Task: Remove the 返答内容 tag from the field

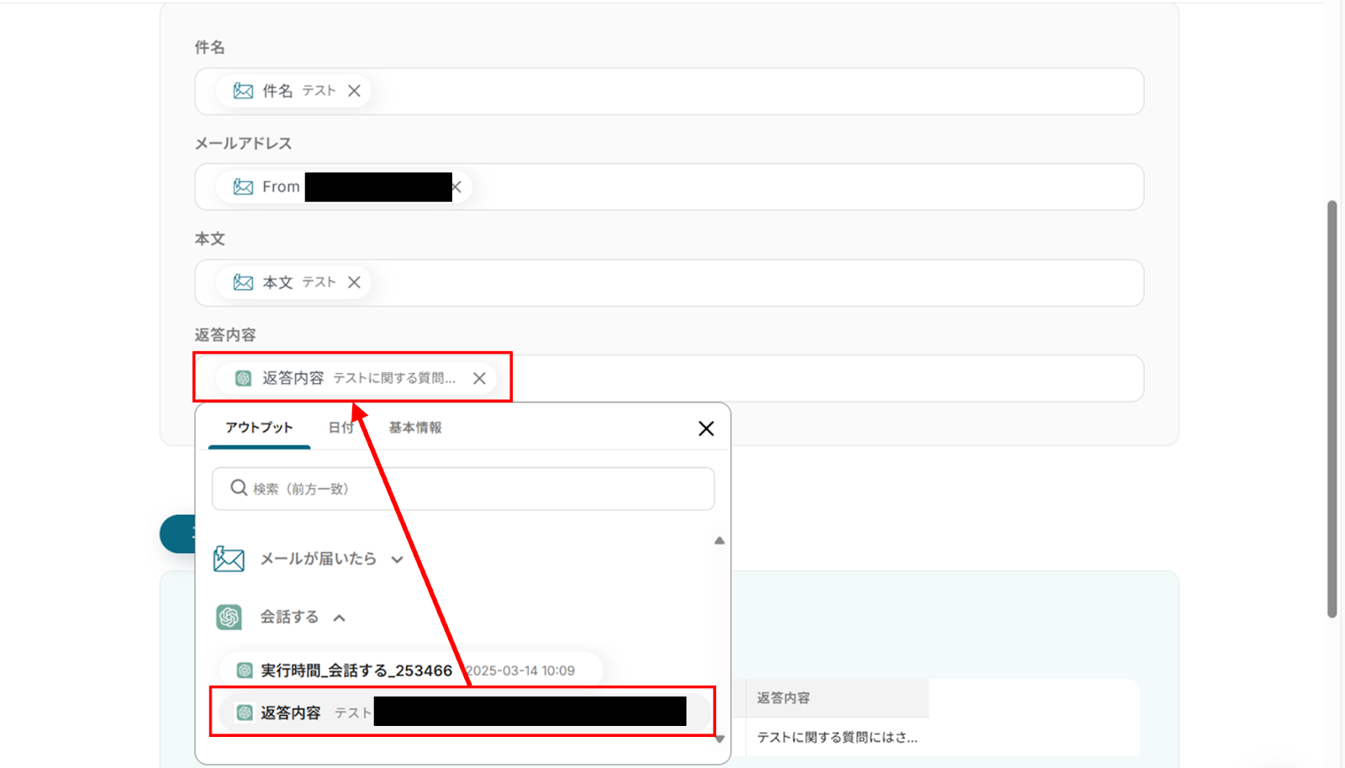Action: click(x=479, y=378)
